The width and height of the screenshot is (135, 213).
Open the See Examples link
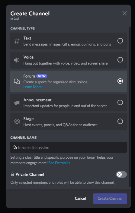pyautogui.click(x=59, y=163)
